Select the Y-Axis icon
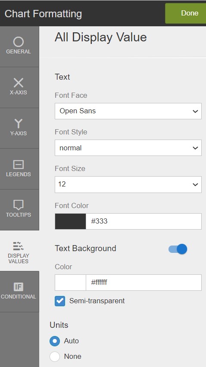206x367 pixels. [x=18, y=124]
